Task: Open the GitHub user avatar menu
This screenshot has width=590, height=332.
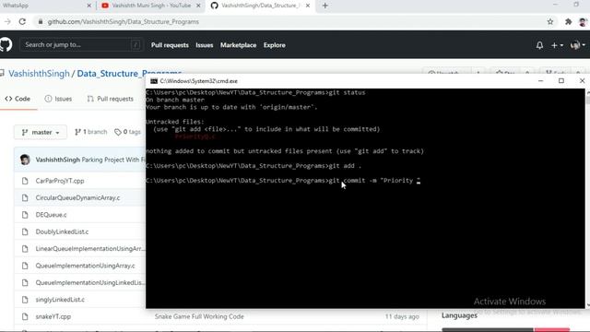Action: [x=578, y=45]
